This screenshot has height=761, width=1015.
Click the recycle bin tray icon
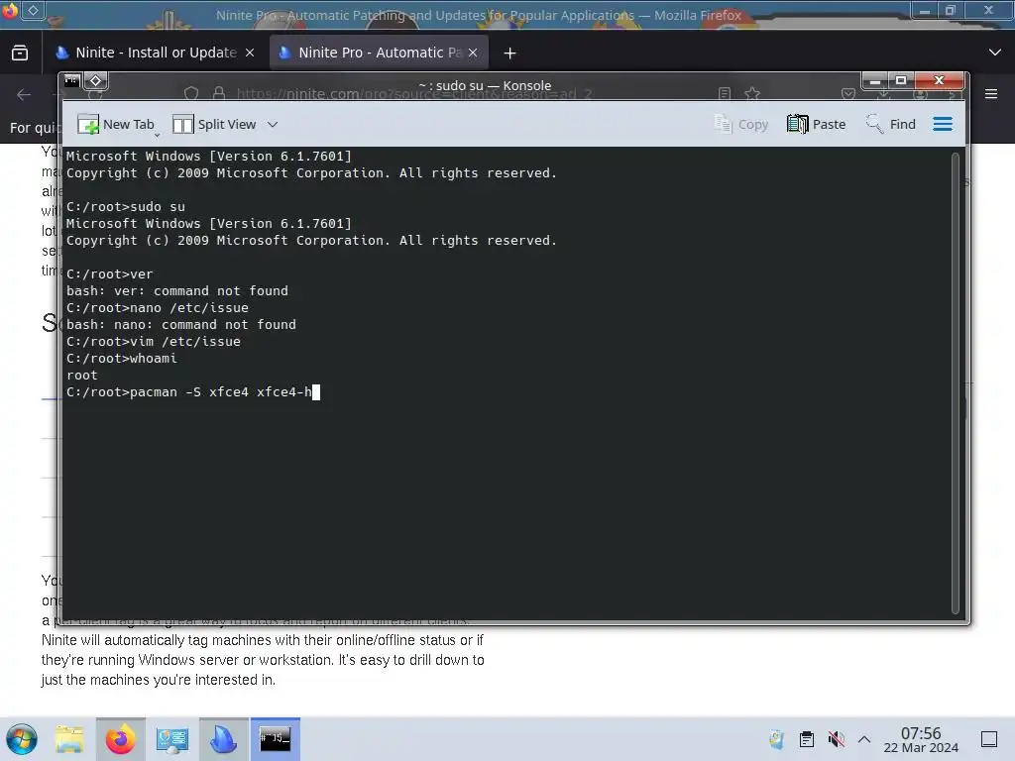776,739
